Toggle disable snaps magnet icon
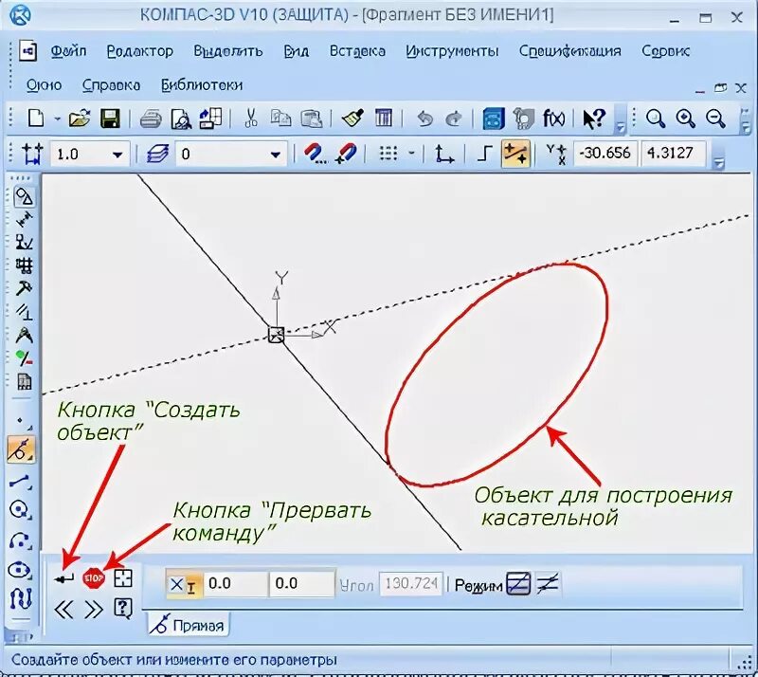 coord(346,154)
